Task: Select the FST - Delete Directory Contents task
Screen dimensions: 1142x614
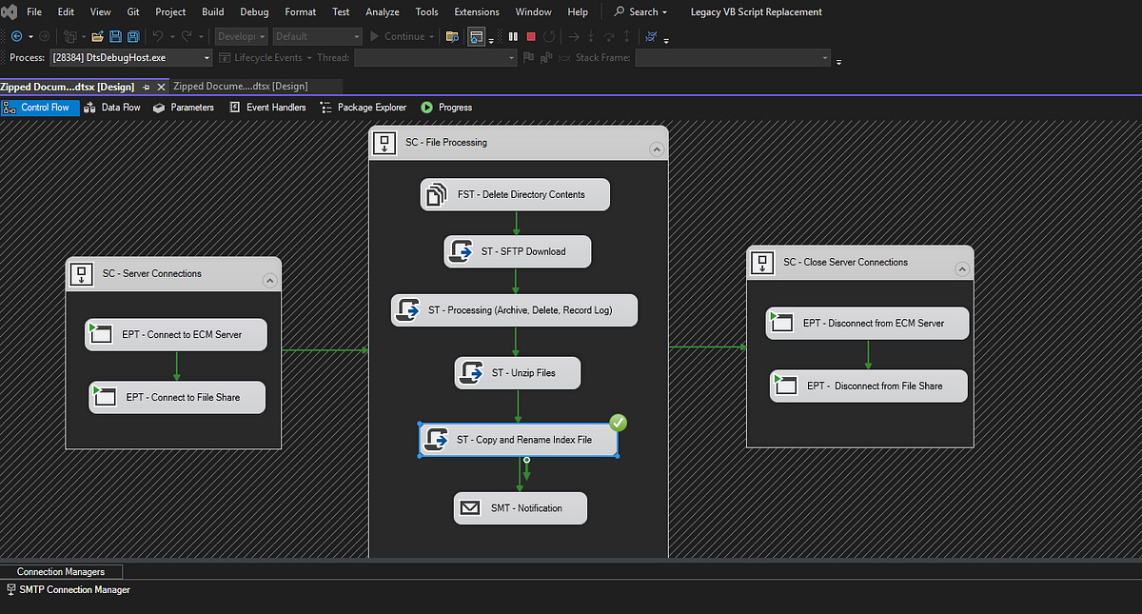Action: 515,195
